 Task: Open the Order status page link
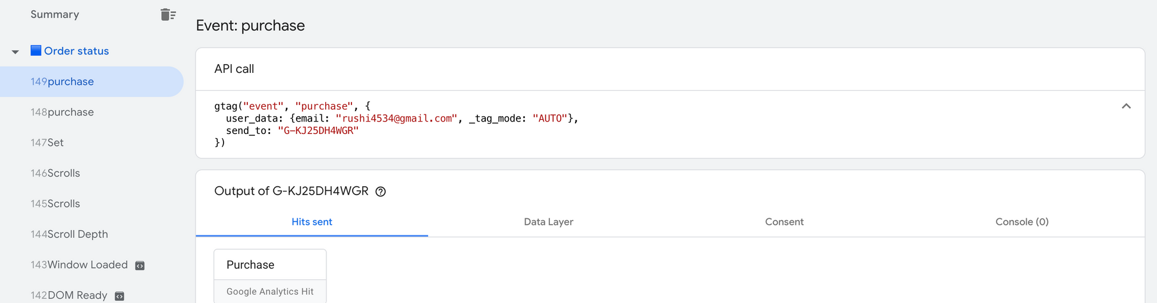click(76, 51)
